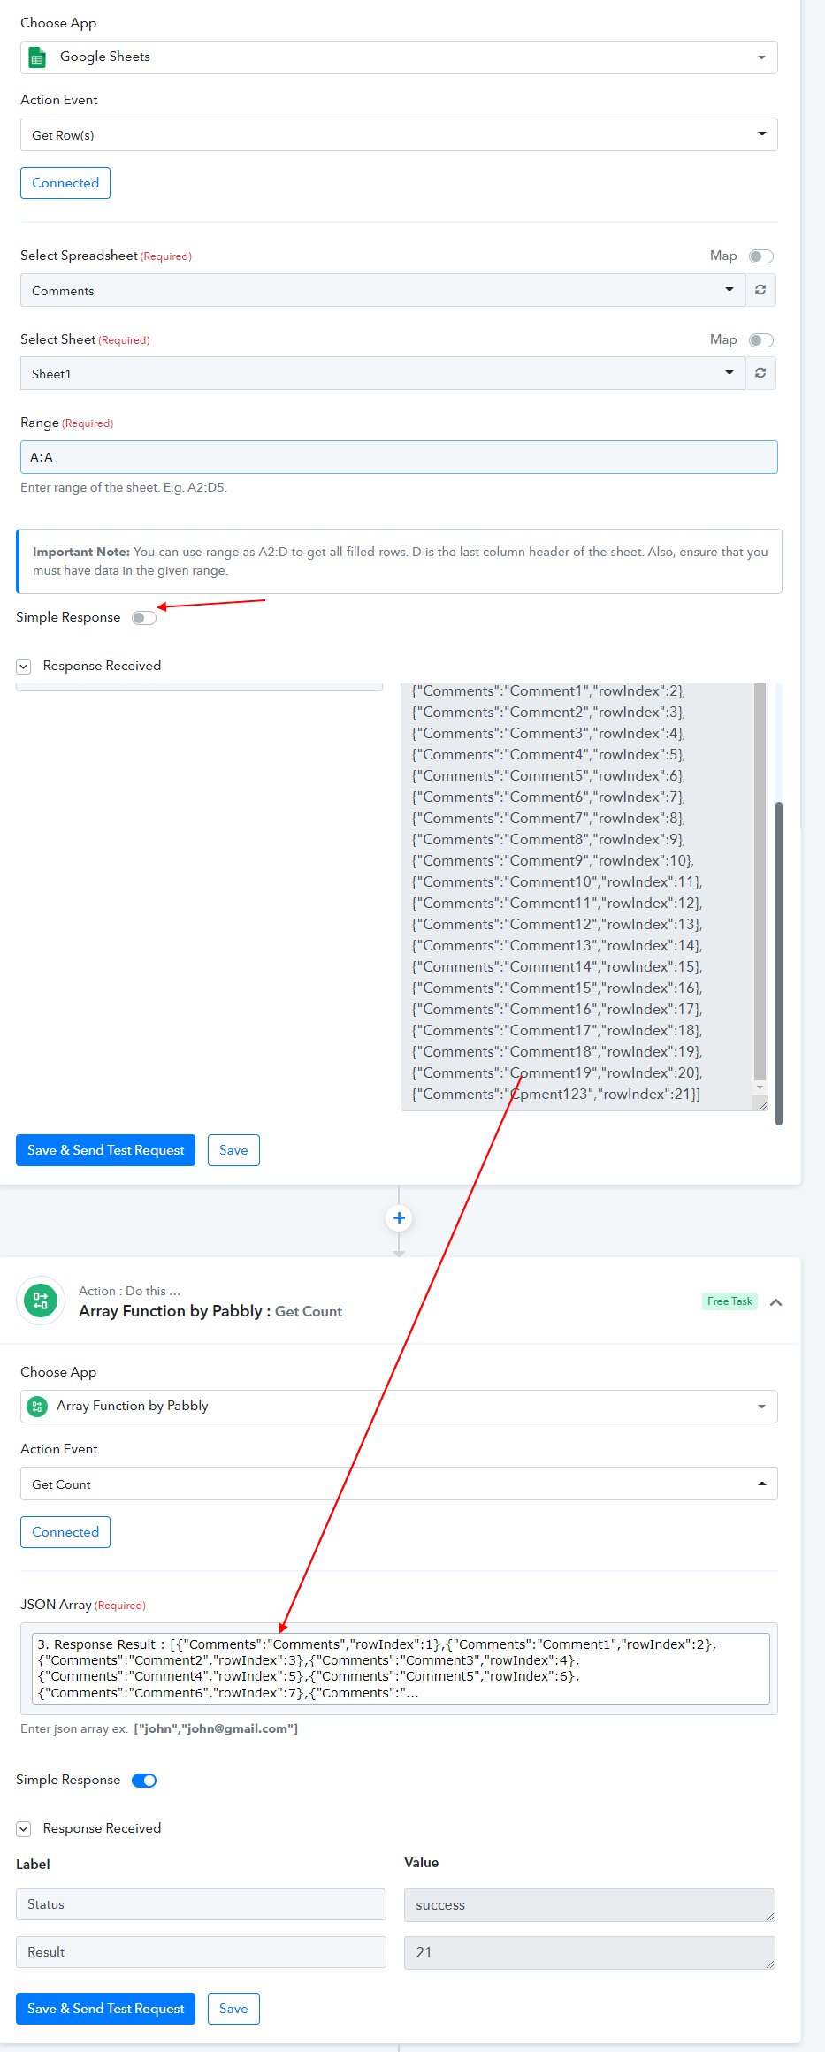The width and height of the screenshot is (825, 2052).
Task: Click the Status label field
Action: click(201, 1904)
